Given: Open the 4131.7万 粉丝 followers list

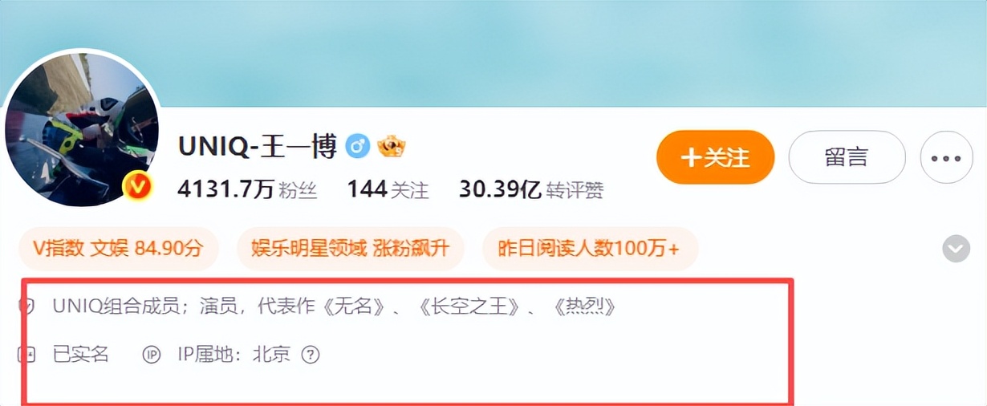Looking at the screenshot, I should [247, 189].
